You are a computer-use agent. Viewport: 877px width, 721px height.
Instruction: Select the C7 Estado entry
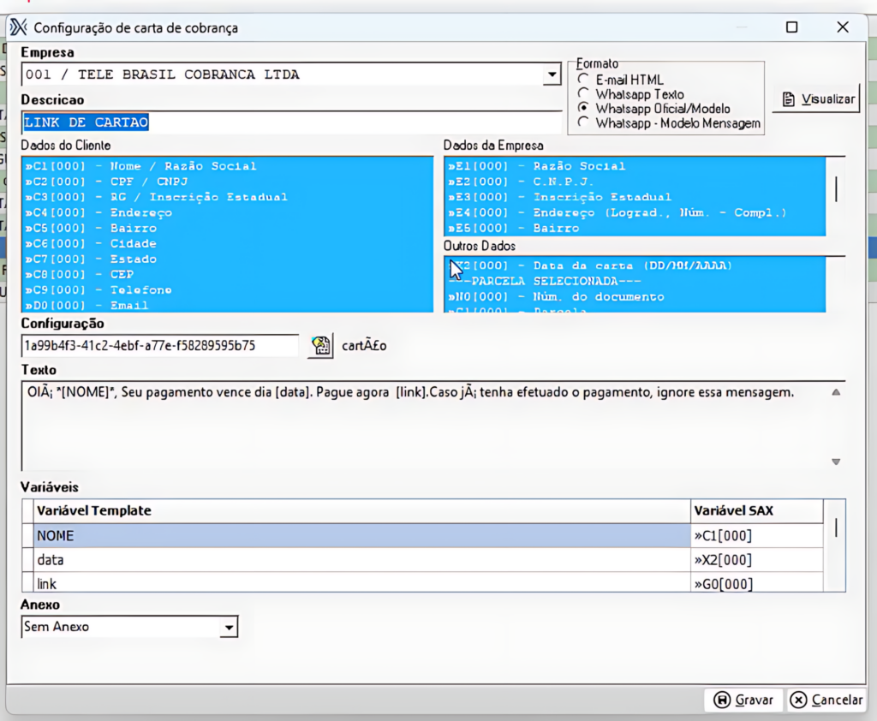(x=227, y=259)
